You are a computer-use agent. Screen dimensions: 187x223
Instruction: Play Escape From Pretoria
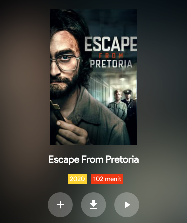tap(127, 205)
